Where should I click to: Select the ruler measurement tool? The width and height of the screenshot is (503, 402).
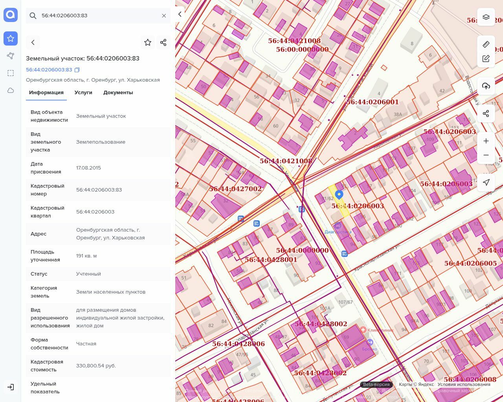coord(486,44)
